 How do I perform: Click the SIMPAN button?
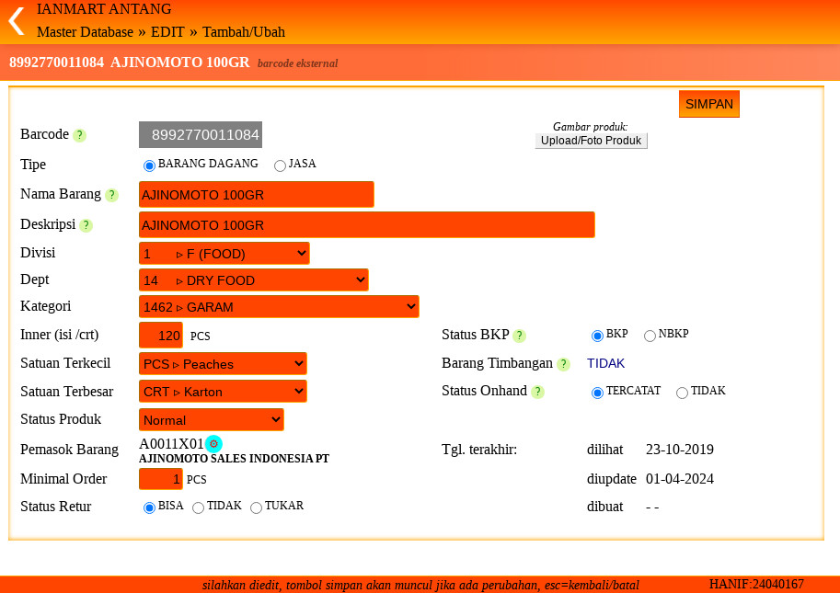(708, 104)
